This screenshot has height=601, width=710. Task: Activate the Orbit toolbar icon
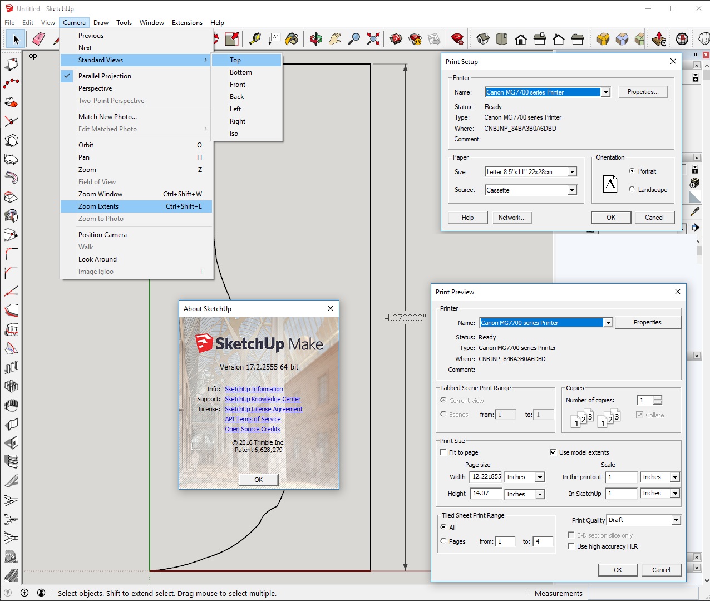(x=316, y=39)
